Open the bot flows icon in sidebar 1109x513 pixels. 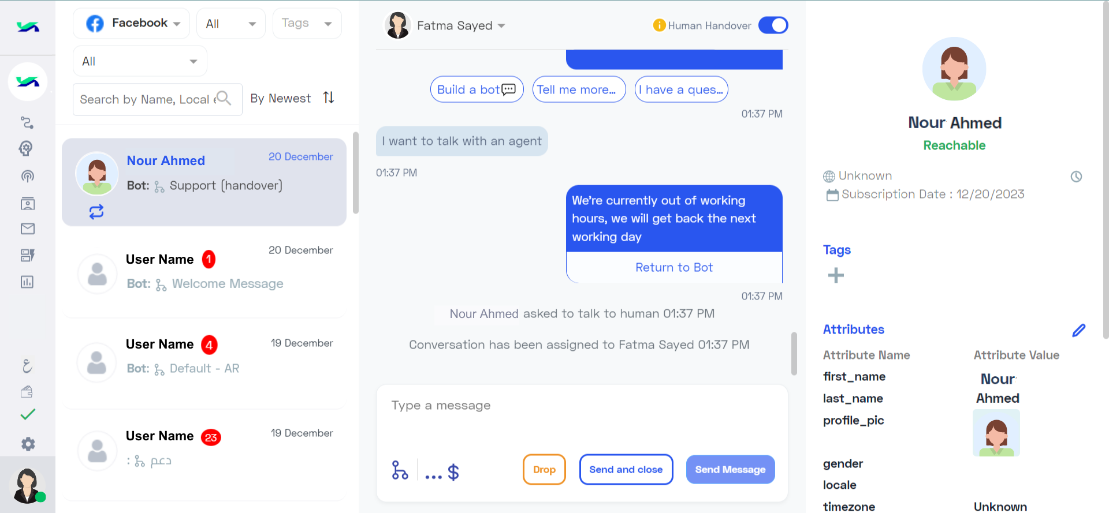[x=27, y=122]
